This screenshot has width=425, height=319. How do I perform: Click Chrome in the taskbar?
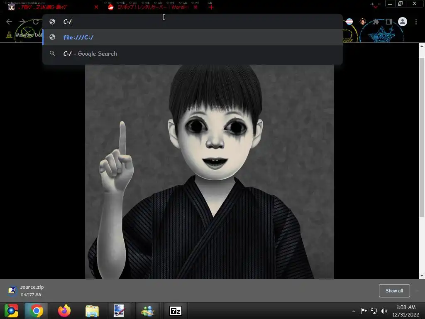tap(36, 311)
